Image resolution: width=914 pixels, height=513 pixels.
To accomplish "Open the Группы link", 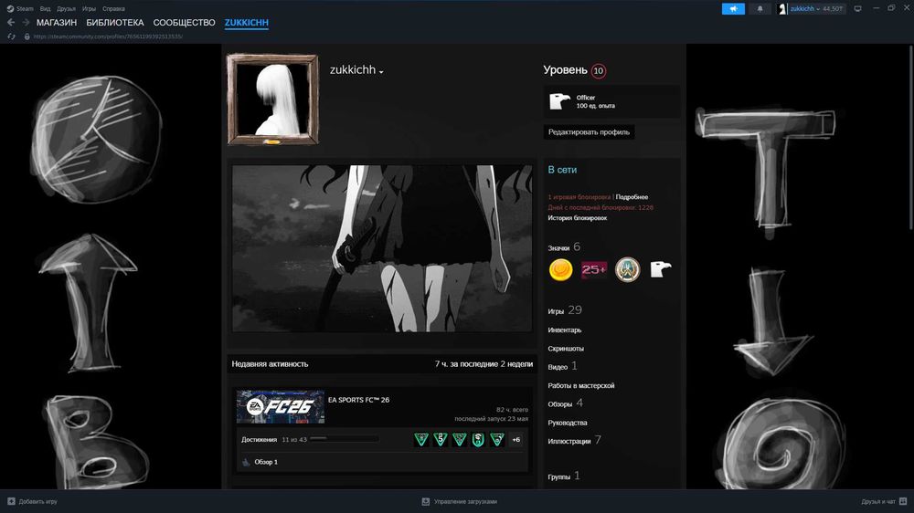I will 564,476.
